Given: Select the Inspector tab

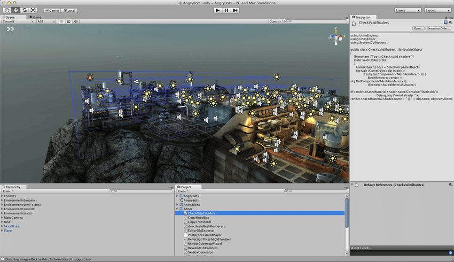Looking at the screenshot, I should [362, 17].
